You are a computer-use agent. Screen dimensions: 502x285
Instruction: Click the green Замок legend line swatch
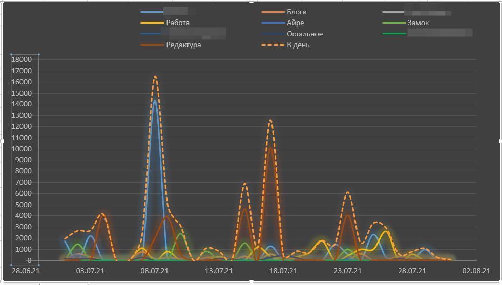393,23
